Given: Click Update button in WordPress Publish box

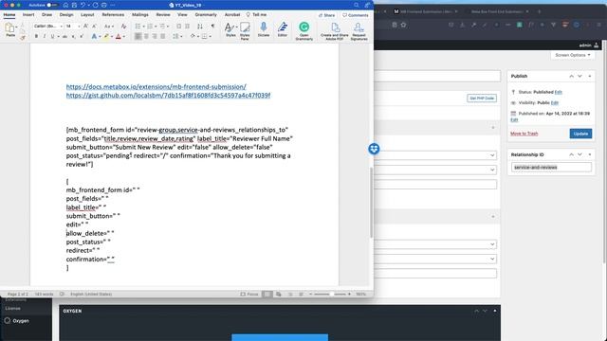Looking at the screenshot, I should 580,134.
